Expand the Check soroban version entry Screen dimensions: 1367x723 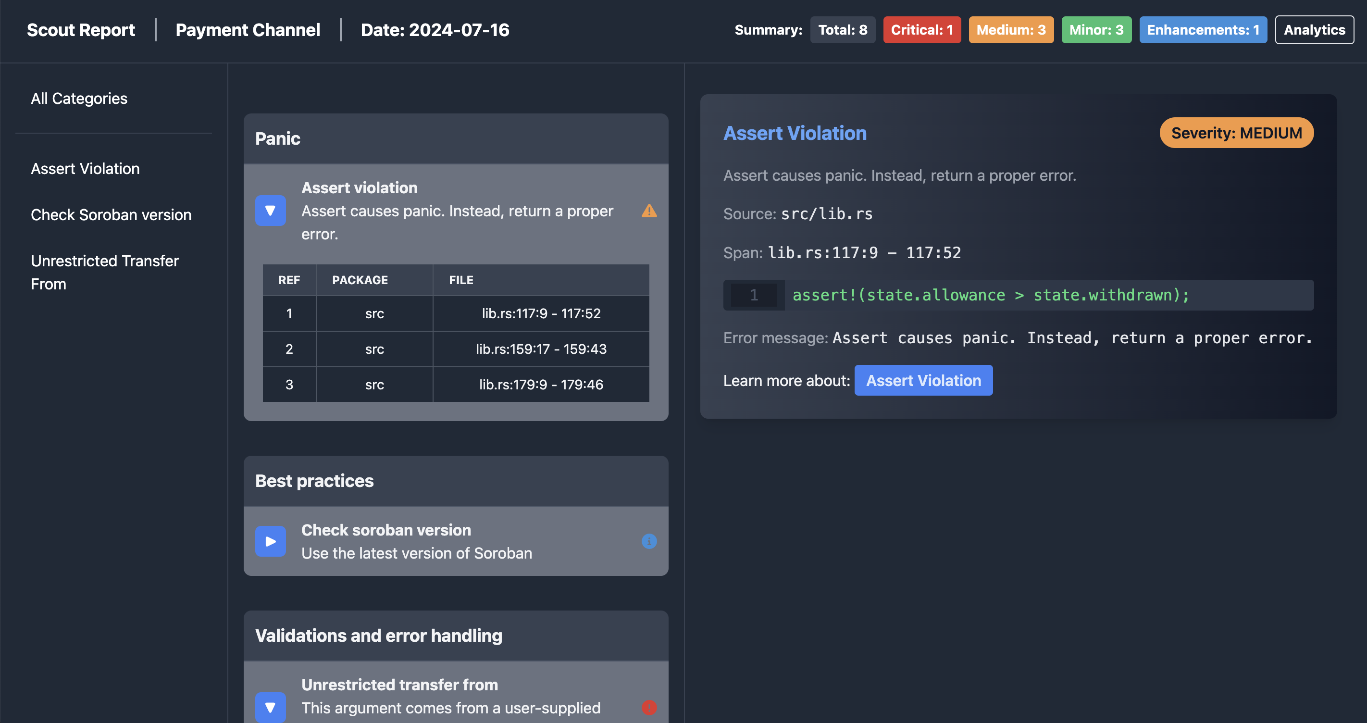pyautogui.click(x=270, y=541)
